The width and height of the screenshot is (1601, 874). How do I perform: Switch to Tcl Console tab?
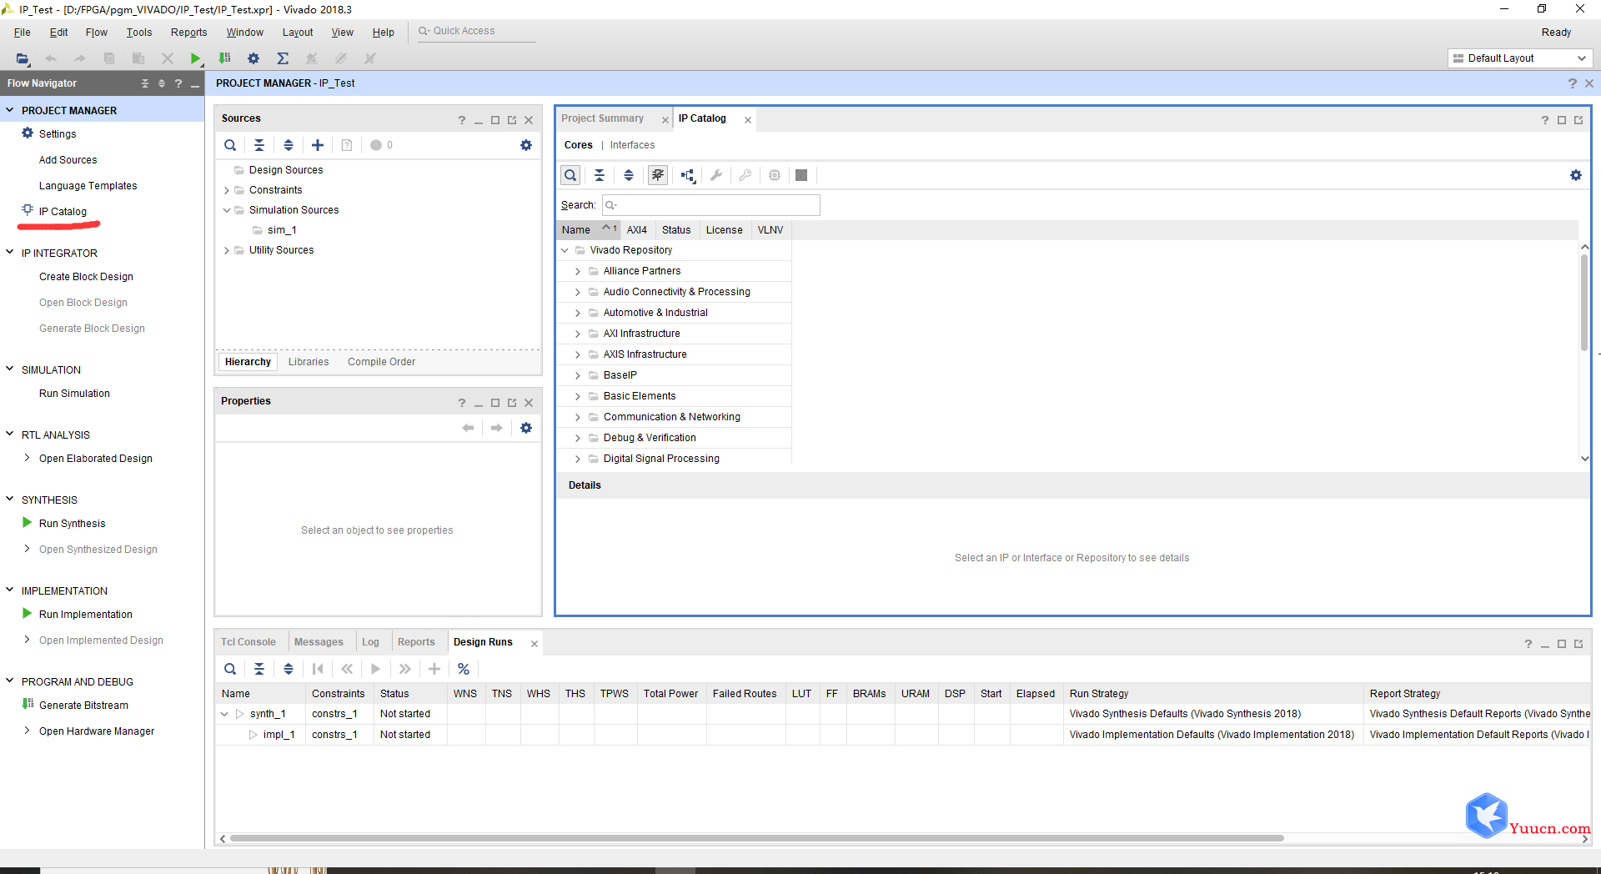click(x=248, y=642)
